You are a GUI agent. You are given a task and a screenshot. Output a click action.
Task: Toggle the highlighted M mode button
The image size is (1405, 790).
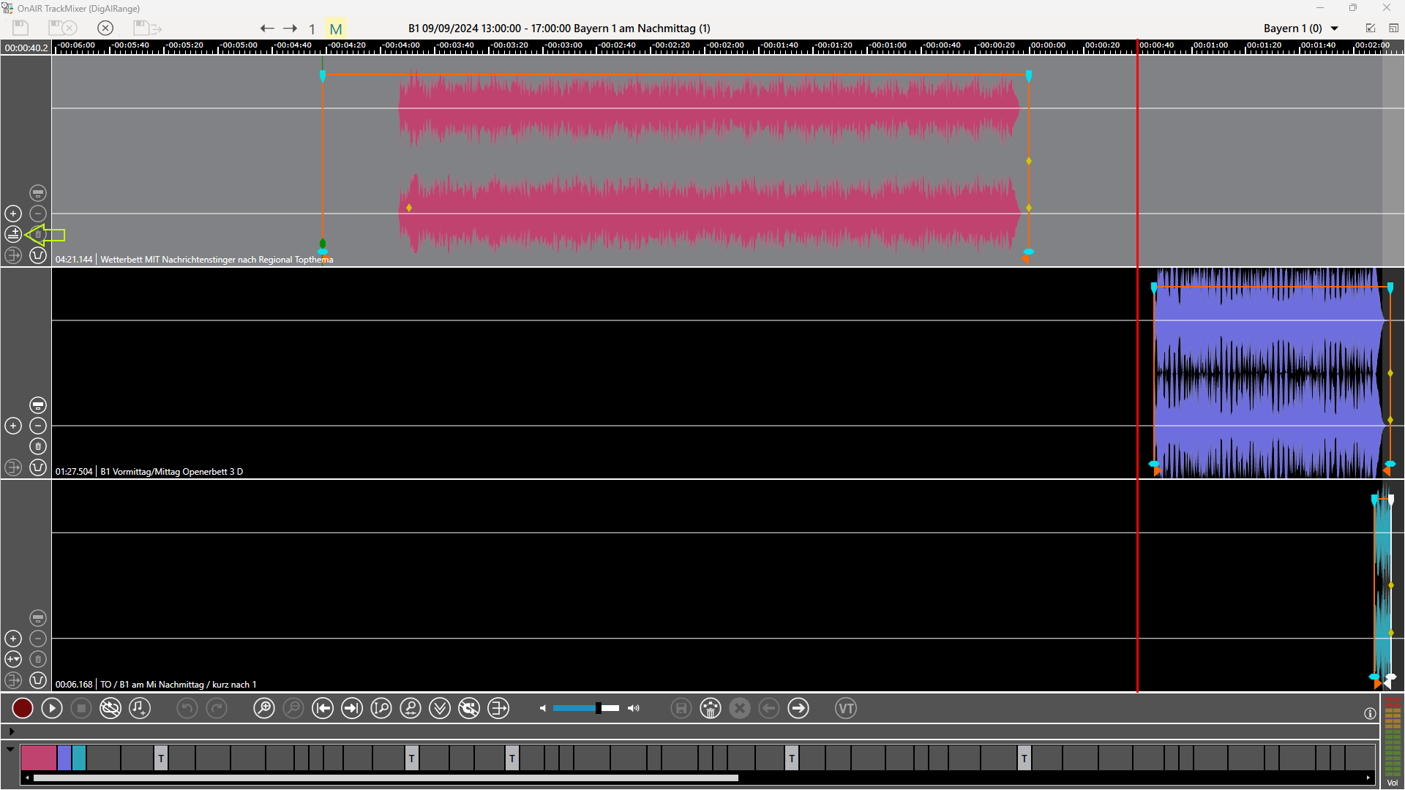tap(336, 29)
